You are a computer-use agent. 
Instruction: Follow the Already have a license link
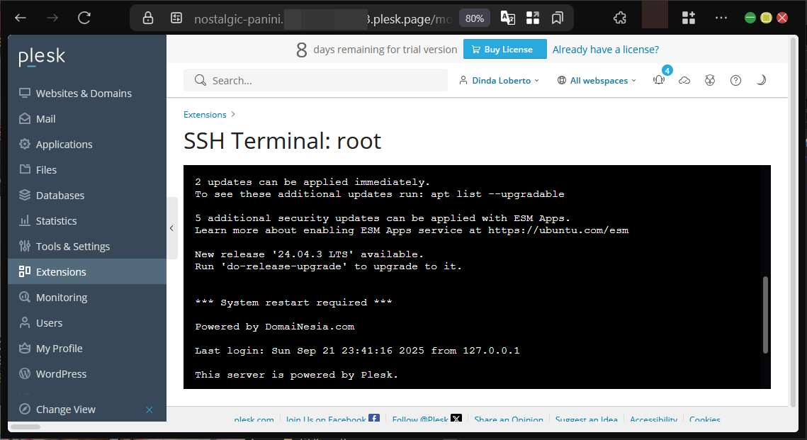click(605, 50)
